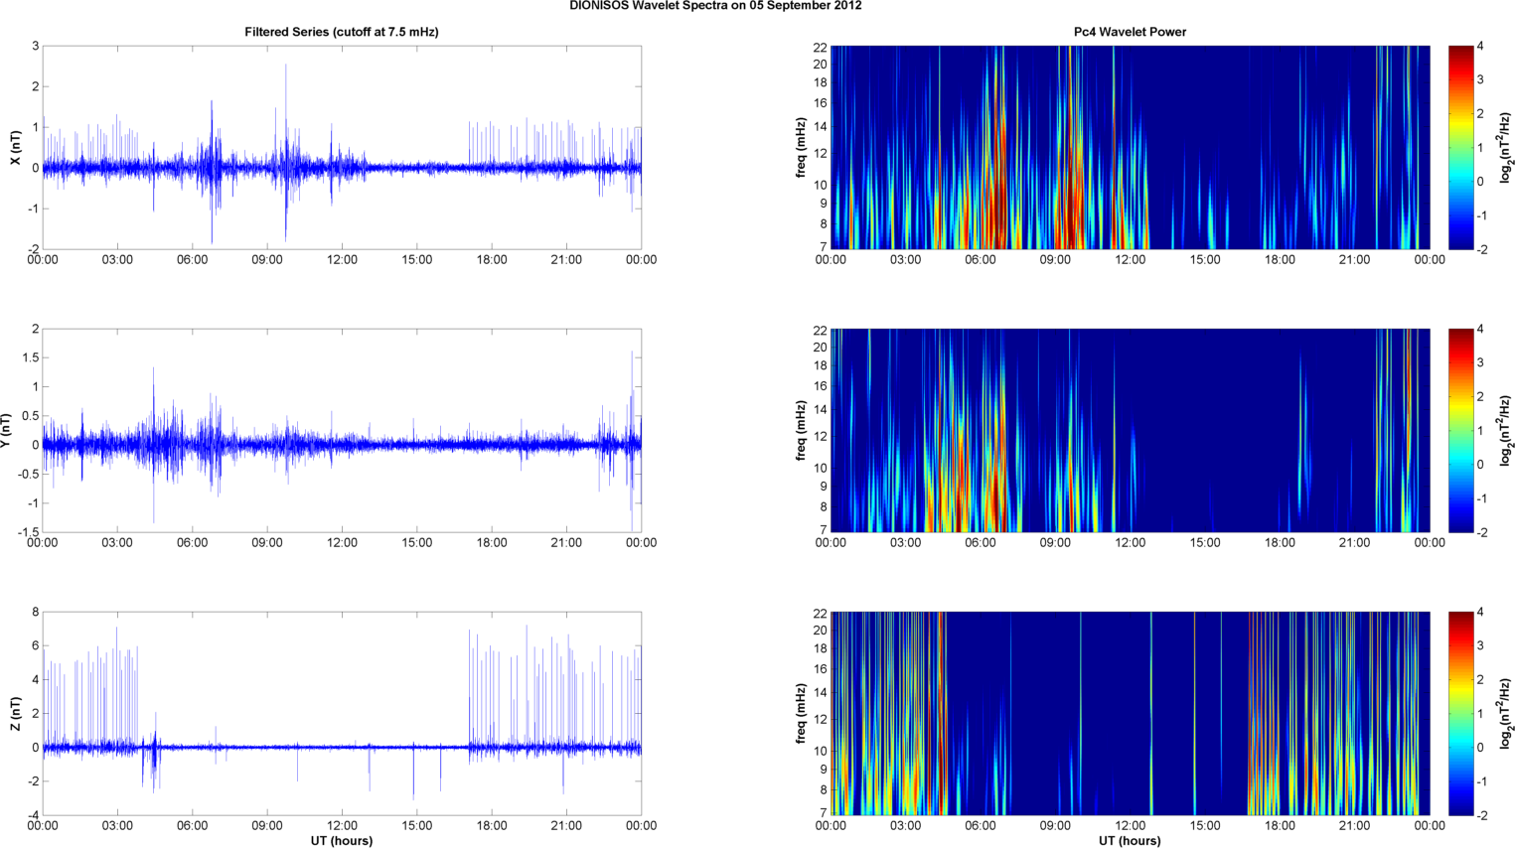Screen dimensions: 1515x848
Task: Click inside the X (nT) time-series plot
Action: coord(341,147)
